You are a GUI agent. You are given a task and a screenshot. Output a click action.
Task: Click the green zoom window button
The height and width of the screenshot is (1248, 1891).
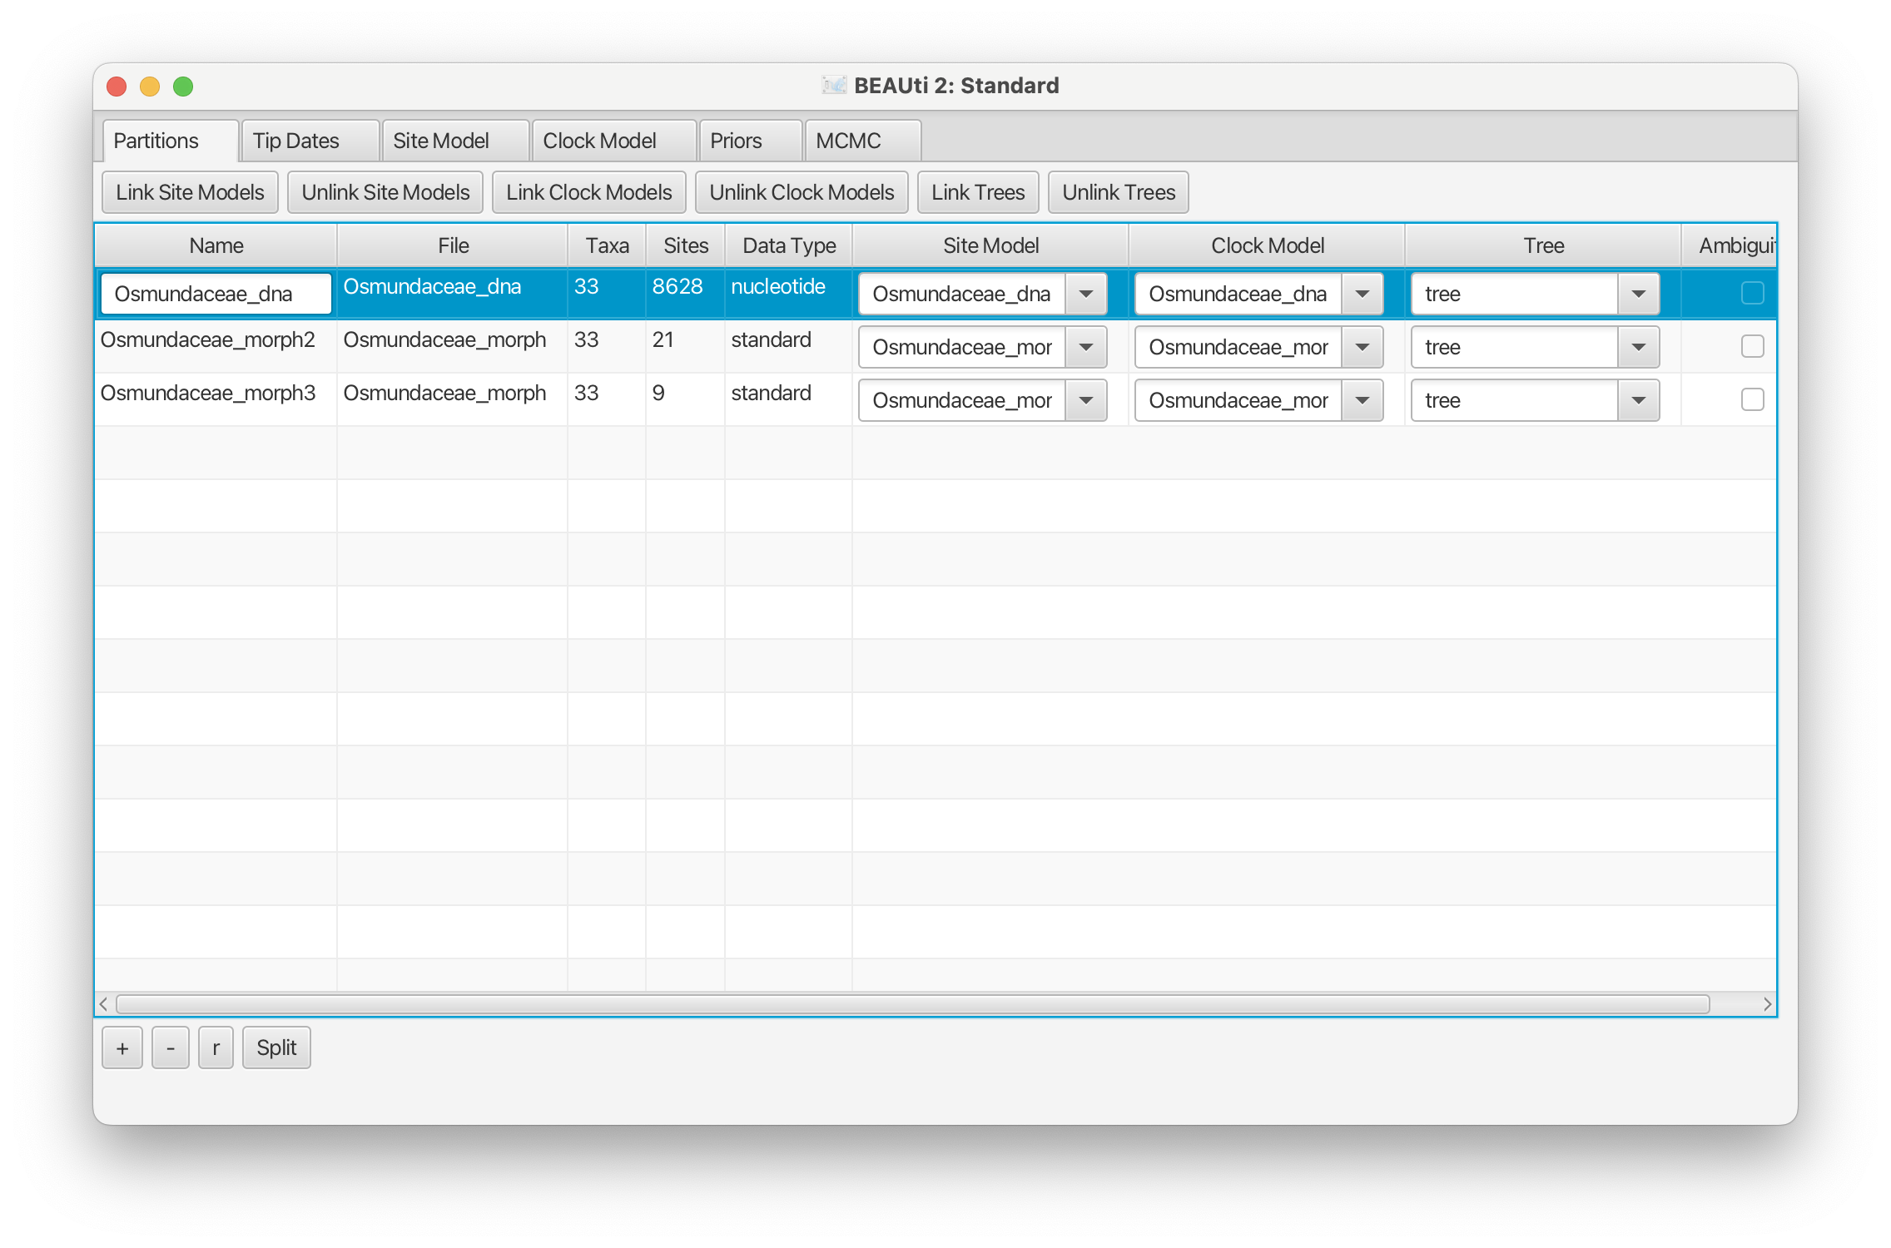tap(183, 87)
